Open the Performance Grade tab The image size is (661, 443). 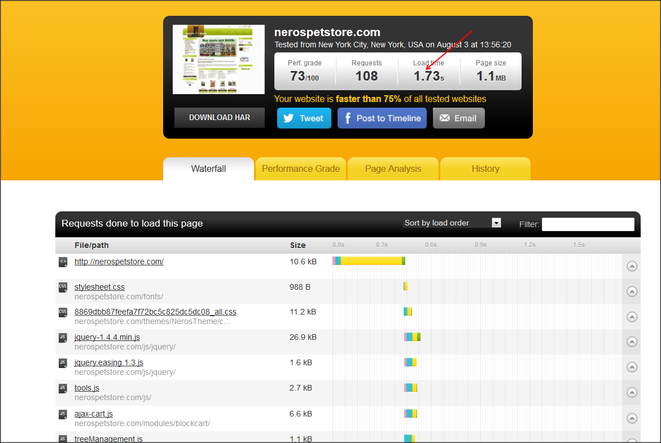pos(300,169)
